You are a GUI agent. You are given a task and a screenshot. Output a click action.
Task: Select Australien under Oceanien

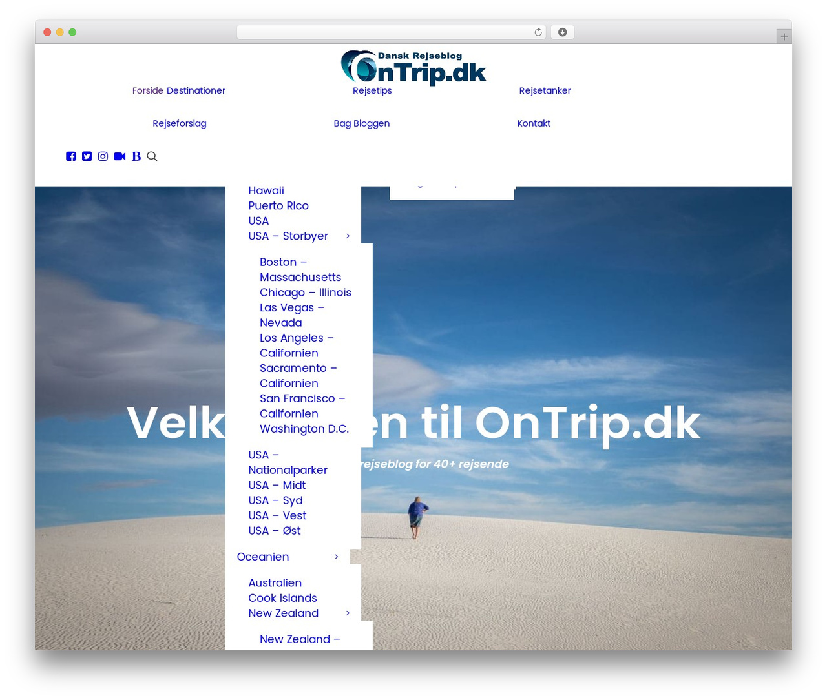(275, 583)
